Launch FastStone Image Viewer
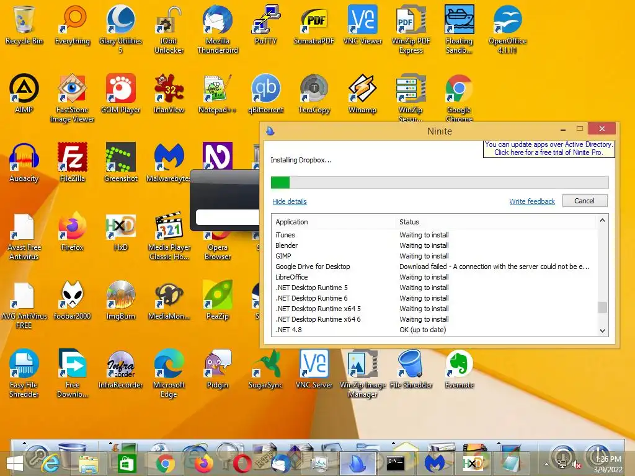 tap(72, 97)
